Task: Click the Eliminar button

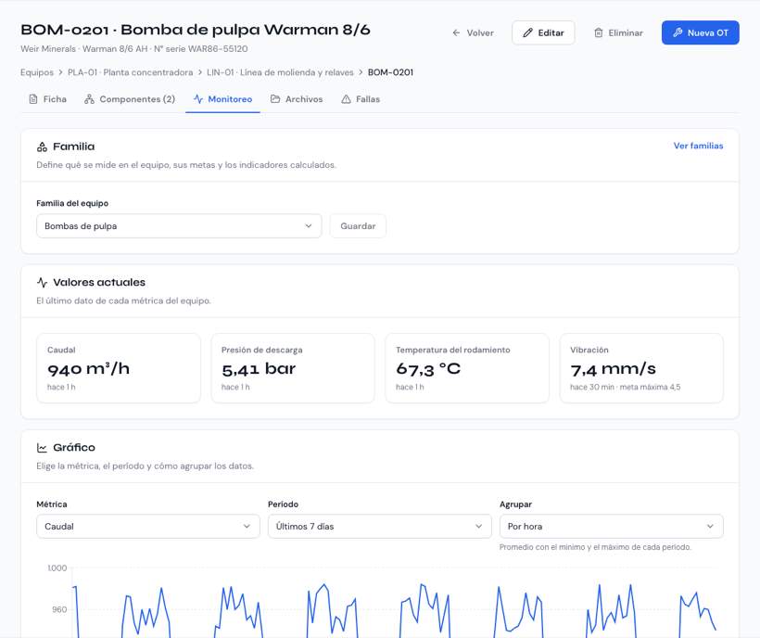Action: click(618, 33)
